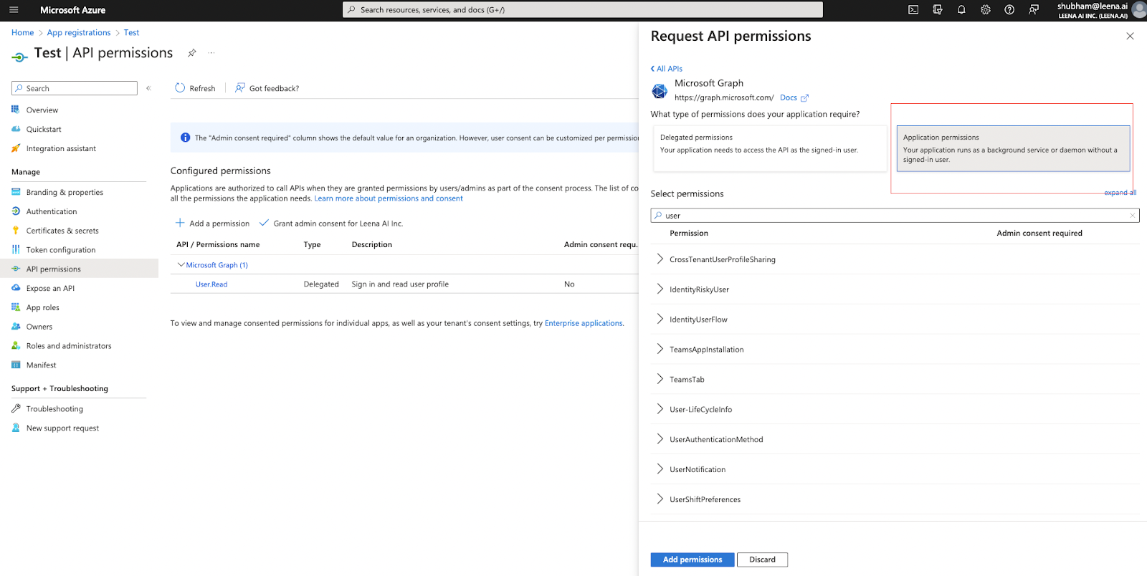Focus the left menu Search field
The image size is (1147, 576).
tap(75, 88)
